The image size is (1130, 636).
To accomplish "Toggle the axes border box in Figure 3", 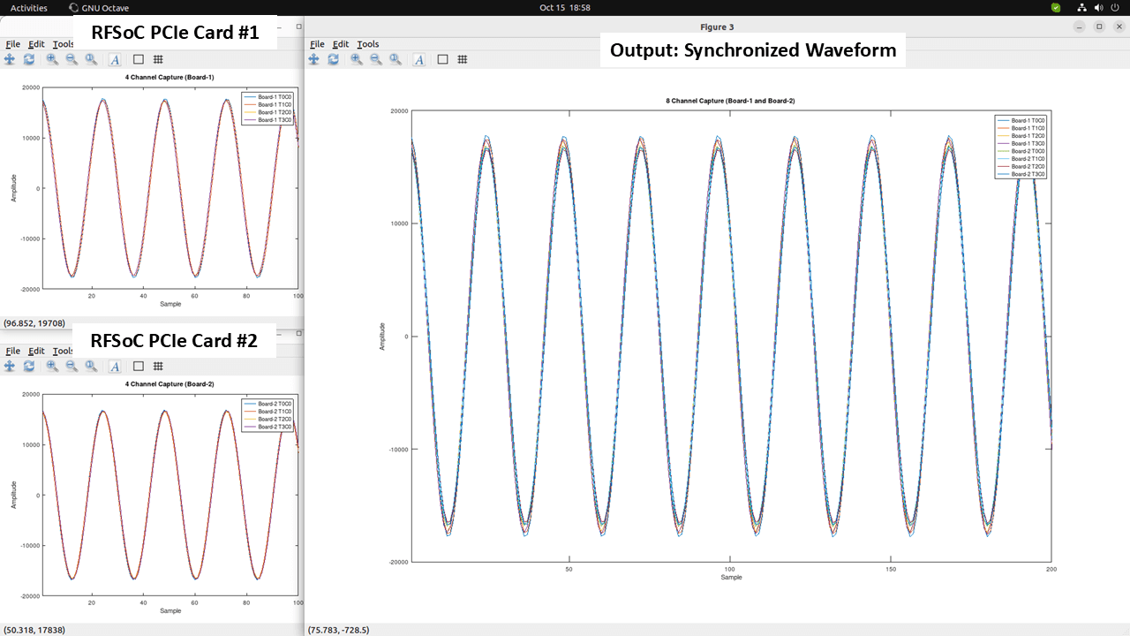I will [x=441, y=59].
